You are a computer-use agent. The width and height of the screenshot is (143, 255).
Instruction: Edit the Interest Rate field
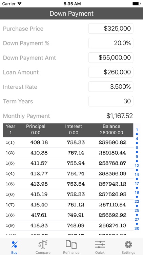coord(111,87)
